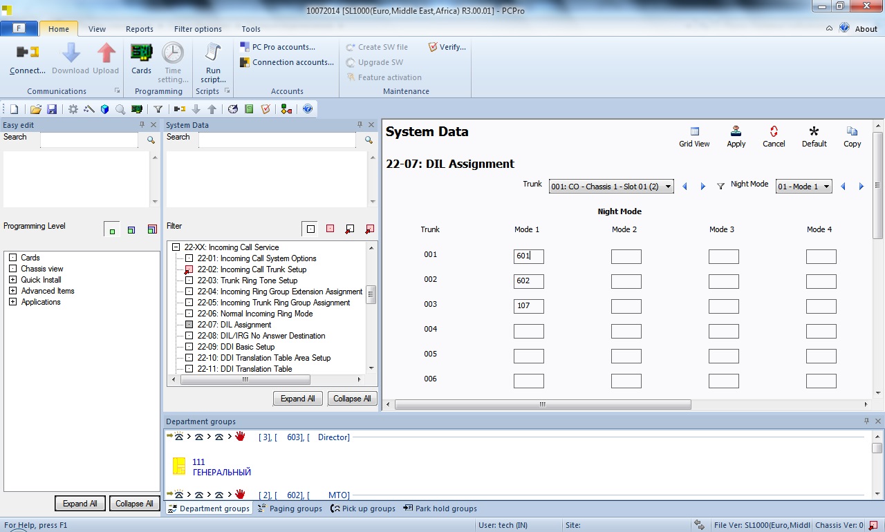885x532 pixels.
Task: Click the blue cube toolbar icon
Action: click(105, 109)
